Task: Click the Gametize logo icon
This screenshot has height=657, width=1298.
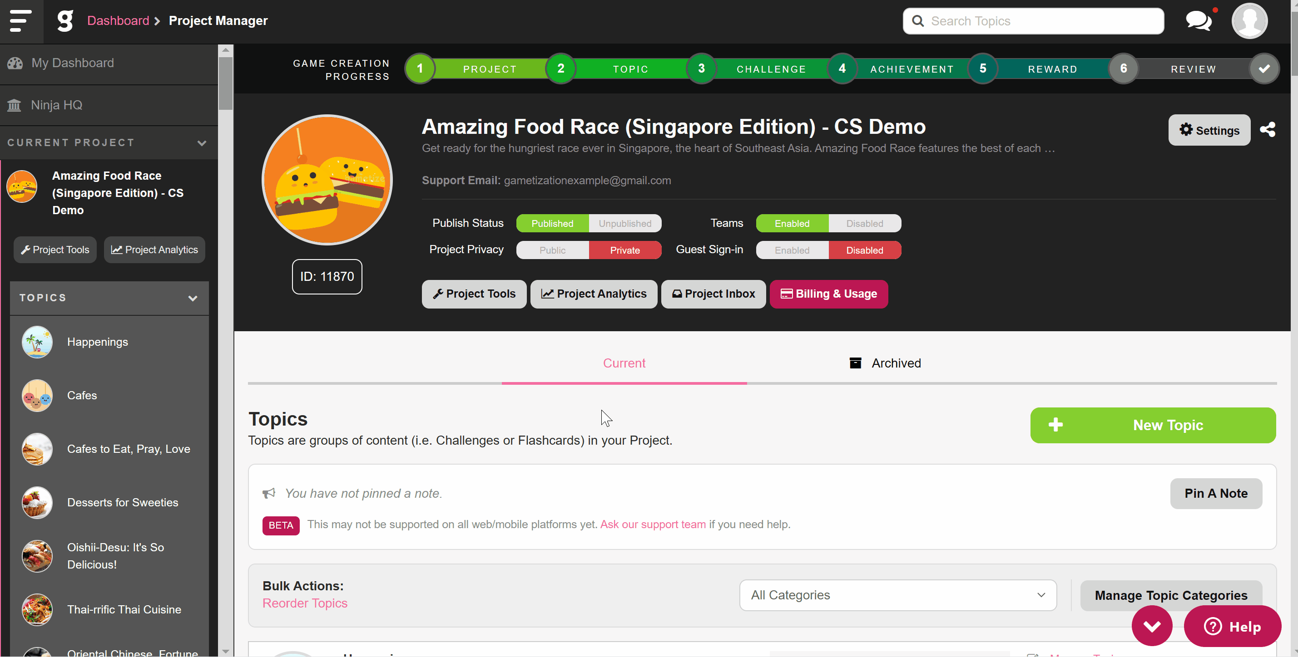Action: 65,20
